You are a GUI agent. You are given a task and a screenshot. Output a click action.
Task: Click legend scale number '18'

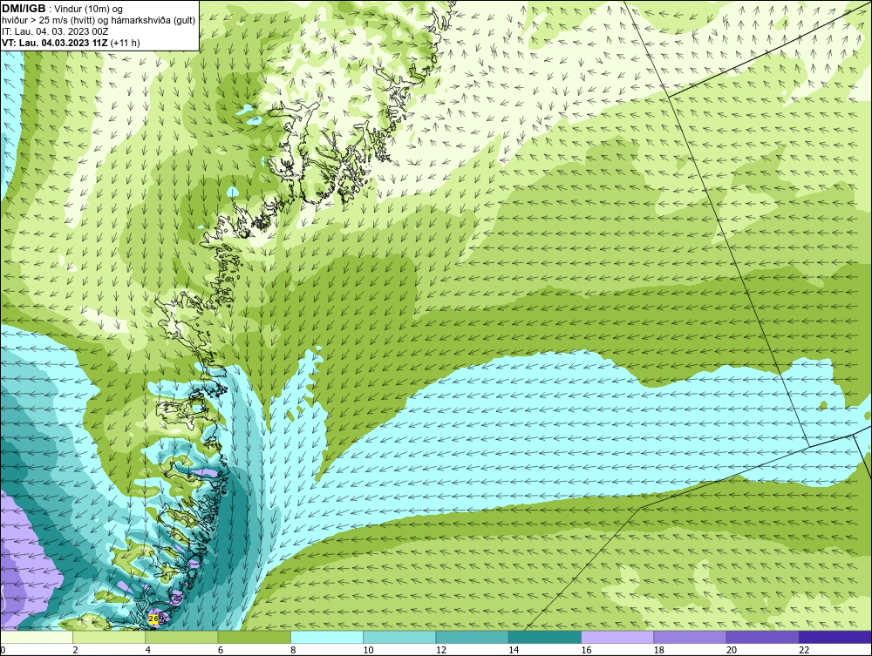pos(658,651)
